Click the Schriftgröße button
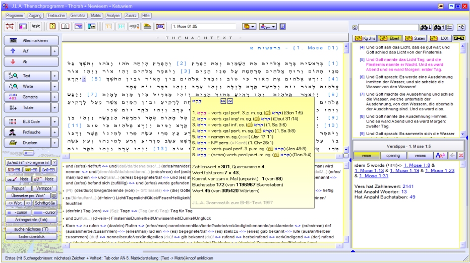The height and width of the screenshot is (263, 470). tap(45, 203)
